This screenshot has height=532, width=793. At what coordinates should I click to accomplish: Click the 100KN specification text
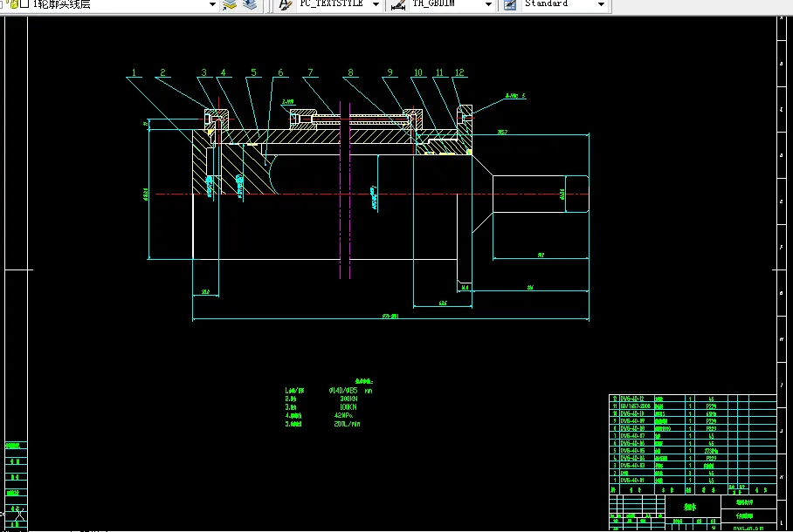point(348,407)
